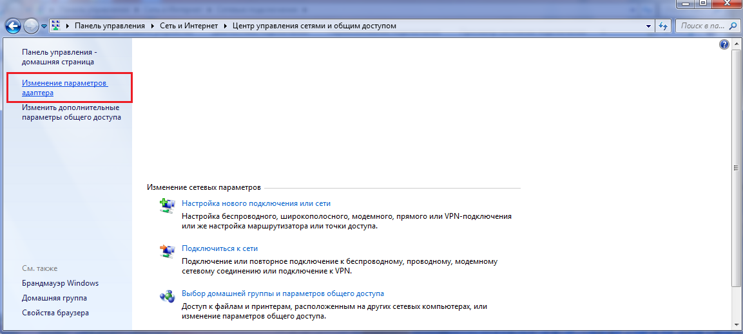Open Брандмауэр Windows link
Viewport: 743px width, 334px height.
point(60,283)
